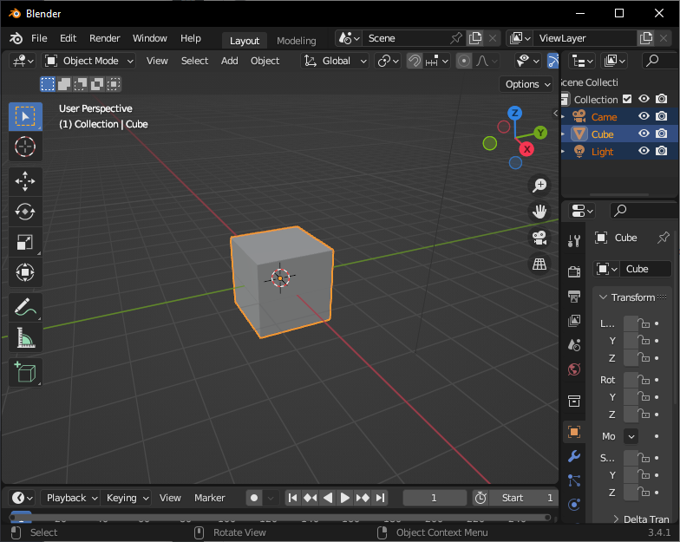Hide the Cube in the outliner

644,134
